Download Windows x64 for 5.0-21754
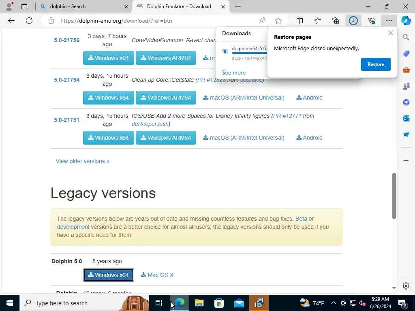 [109, 98]
